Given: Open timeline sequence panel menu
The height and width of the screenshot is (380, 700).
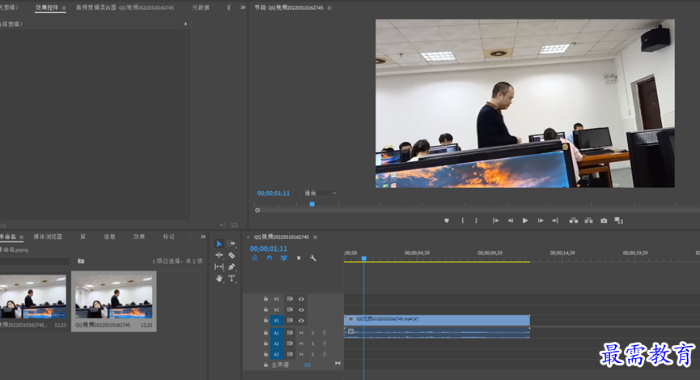Looking at the screenshot, I should 315,237.
